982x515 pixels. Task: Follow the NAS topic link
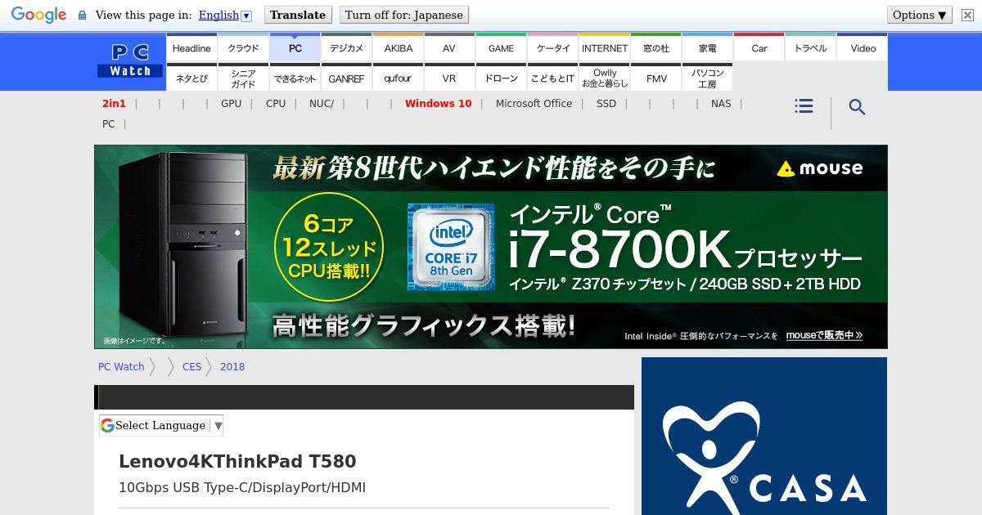pos(721,103)
